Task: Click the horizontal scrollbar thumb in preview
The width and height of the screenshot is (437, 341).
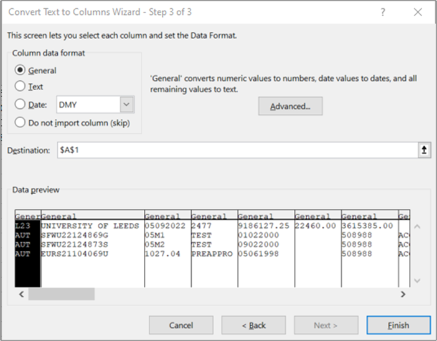Action: tap(61, 294)
